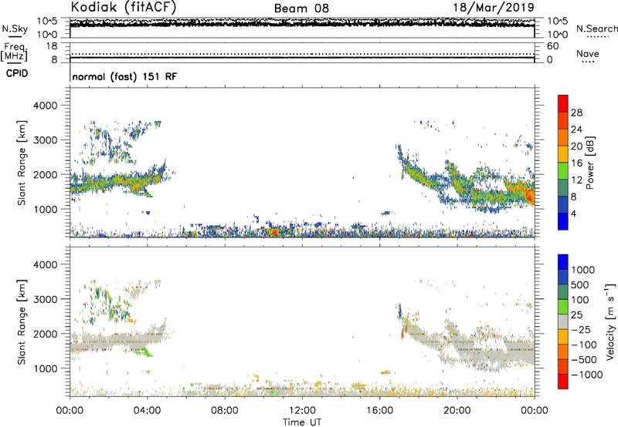Click the '12:00' time axis tick label
618x427 pixels.
point(302,411)
